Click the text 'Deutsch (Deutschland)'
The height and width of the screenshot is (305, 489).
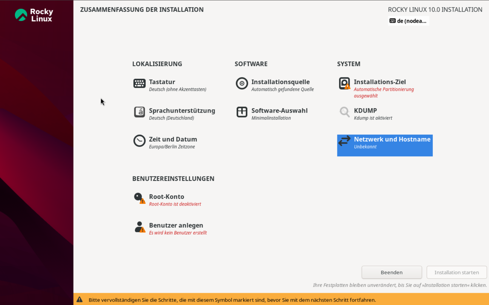(171, 118)
